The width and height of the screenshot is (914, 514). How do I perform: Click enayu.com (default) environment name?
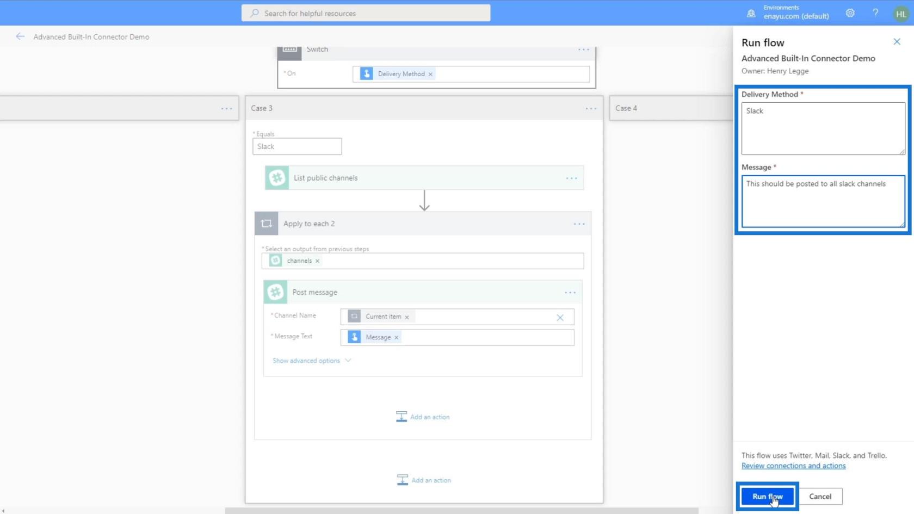pos(796,16)
